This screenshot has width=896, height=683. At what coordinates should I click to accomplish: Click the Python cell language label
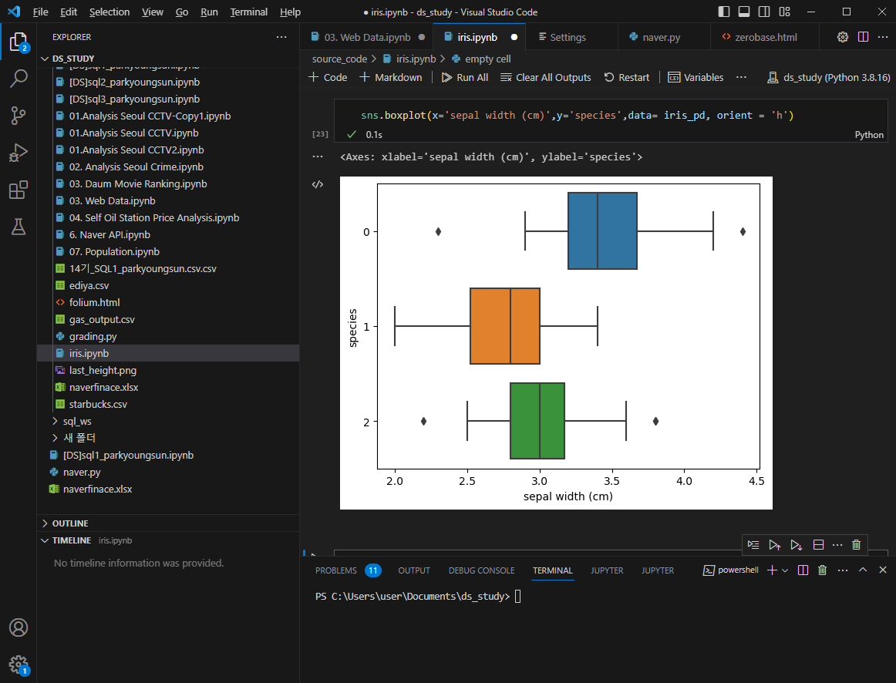coord(868,135)
